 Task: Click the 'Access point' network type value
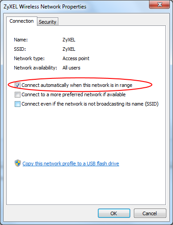(76, 58)
